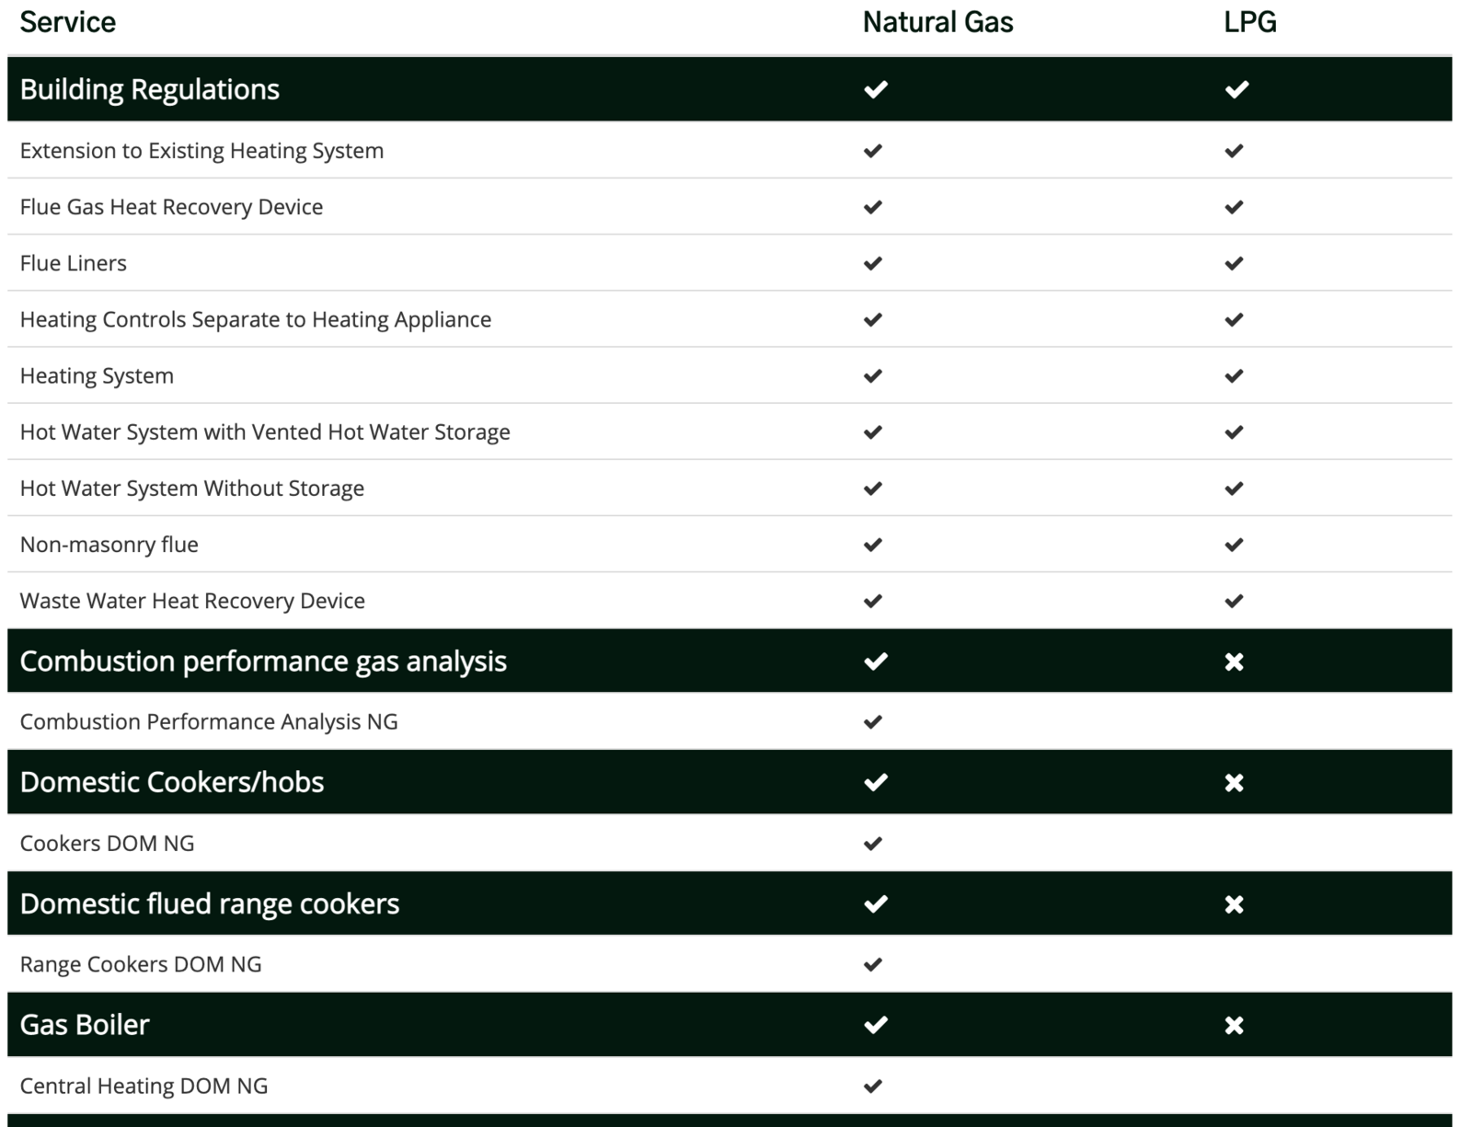
Task: Select the Hot Water System Without Storage row
Action: pyautogui.click(x=192, y=489)
